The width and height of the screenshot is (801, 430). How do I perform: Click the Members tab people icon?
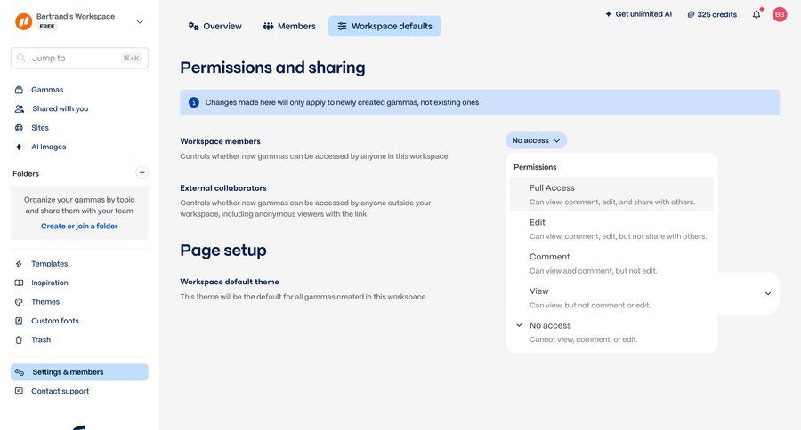point(268,26)
